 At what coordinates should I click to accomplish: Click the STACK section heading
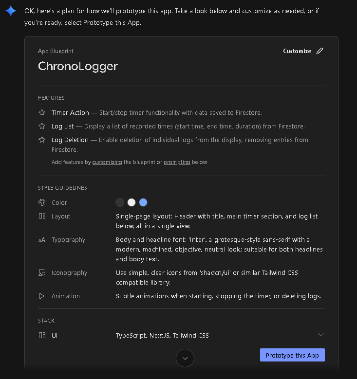coord(46,321)
